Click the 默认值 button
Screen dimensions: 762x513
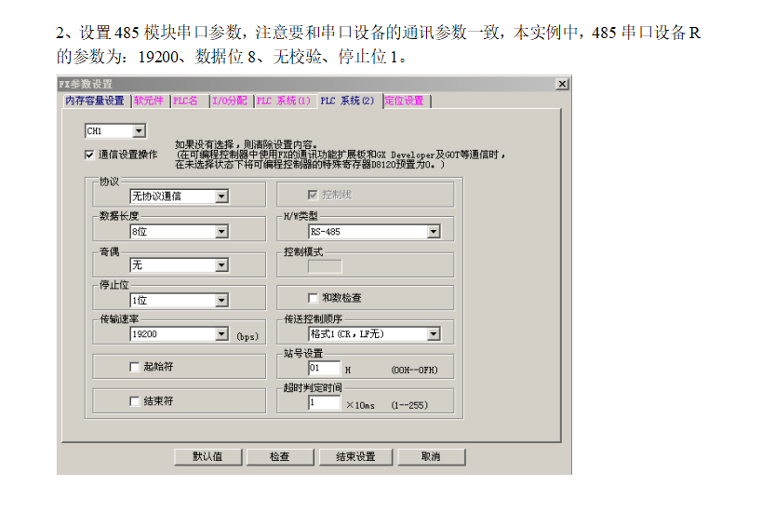[207, 457]
